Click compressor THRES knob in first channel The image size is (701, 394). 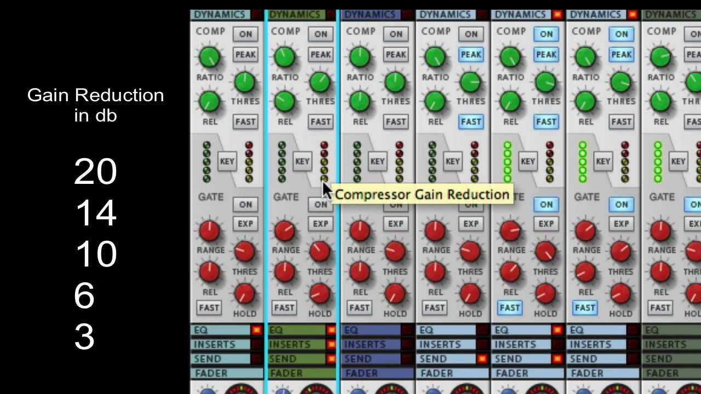(245, 82)
